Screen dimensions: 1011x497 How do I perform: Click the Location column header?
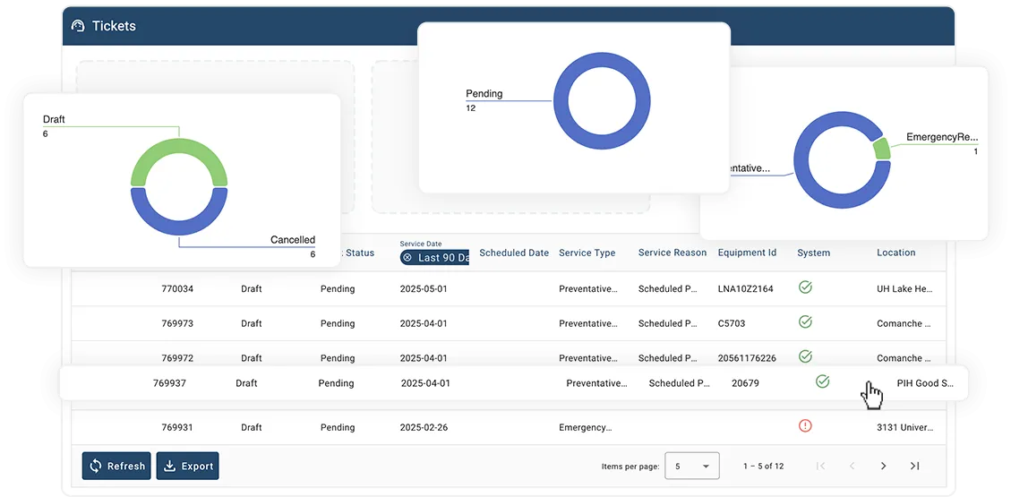coord(895,253)
